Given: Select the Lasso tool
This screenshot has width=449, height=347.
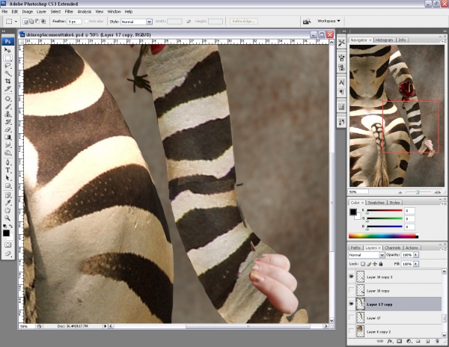Looking at the screenshot, I should point(7,66).
